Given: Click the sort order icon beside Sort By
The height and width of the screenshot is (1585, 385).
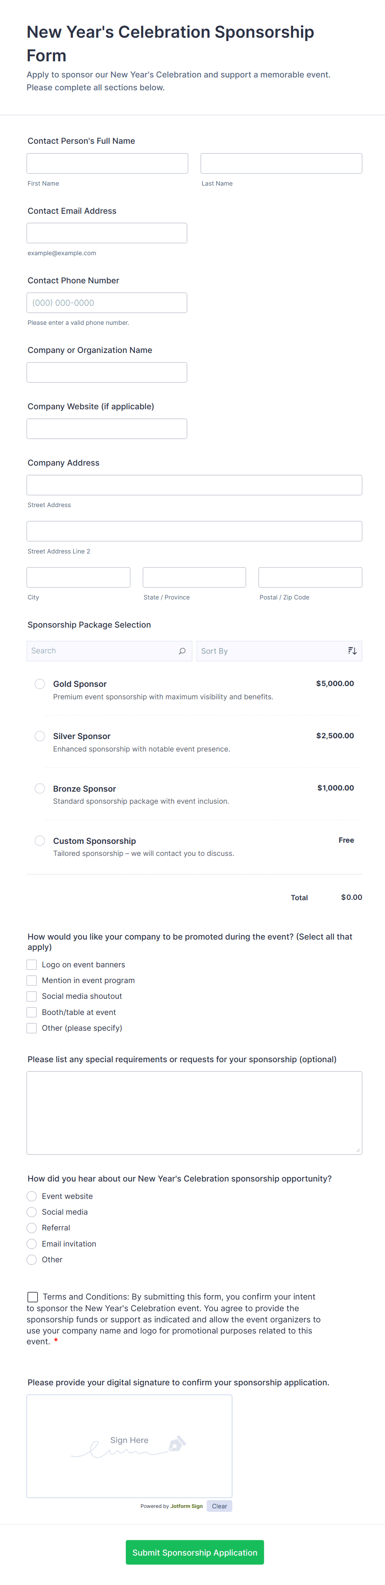Looking at the screenshot, I should (352, 651).
